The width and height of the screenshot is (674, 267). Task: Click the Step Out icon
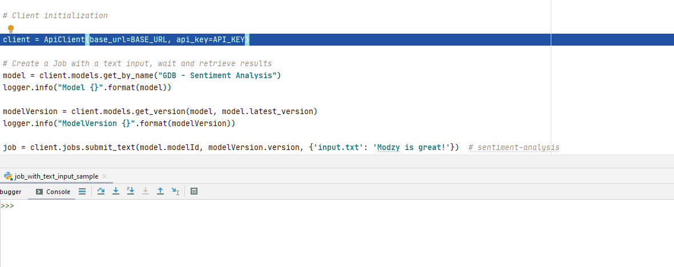click(x=160, y=192)
